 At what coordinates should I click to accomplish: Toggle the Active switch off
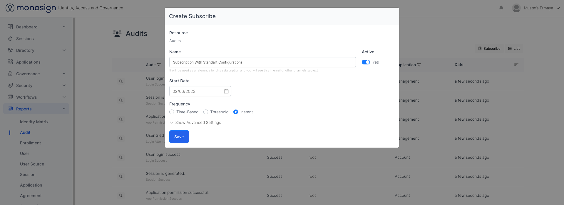[366, 62]
